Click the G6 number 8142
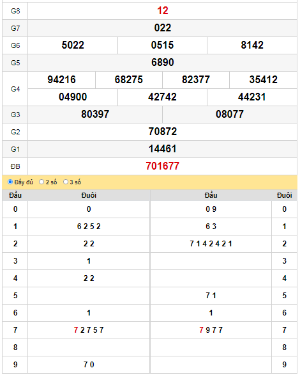Screen dimensions: 300x375 point(252,45)
